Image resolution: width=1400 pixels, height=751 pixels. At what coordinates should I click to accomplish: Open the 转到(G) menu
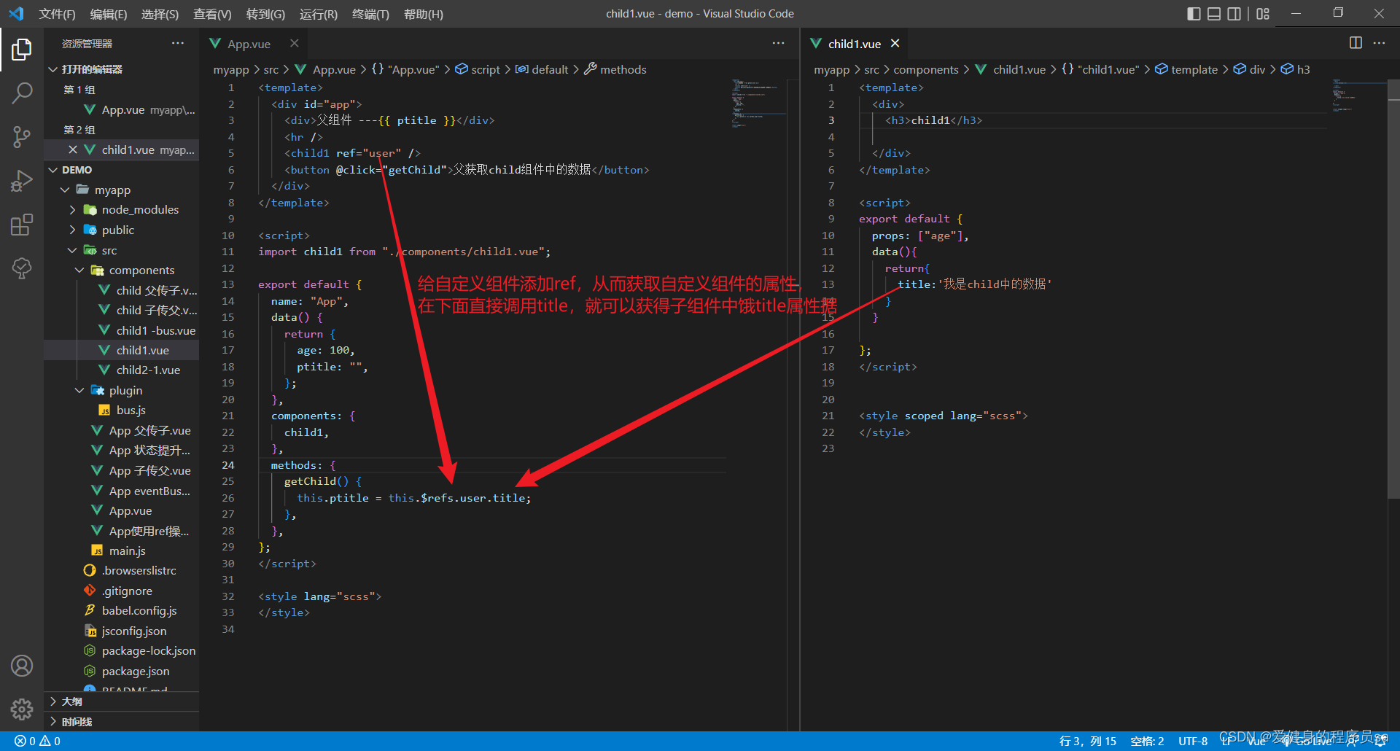click(x=265, y=14)
